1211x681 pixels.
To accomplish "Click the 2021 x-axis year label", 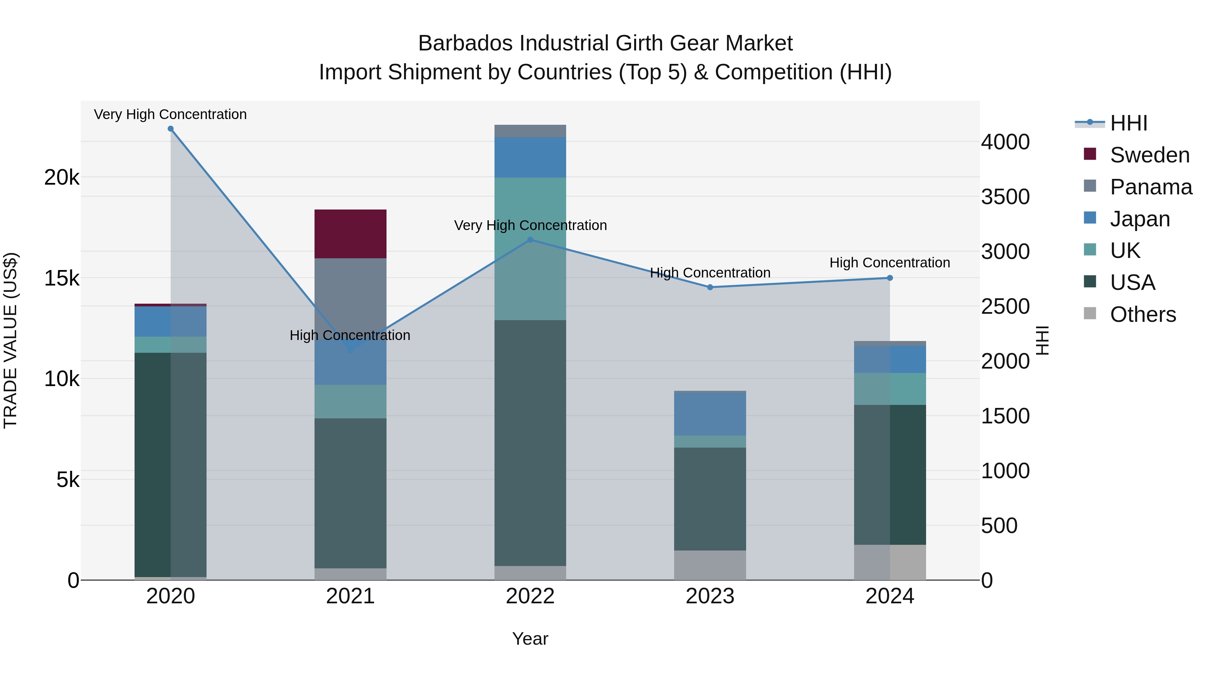I will tap(350, 596).
